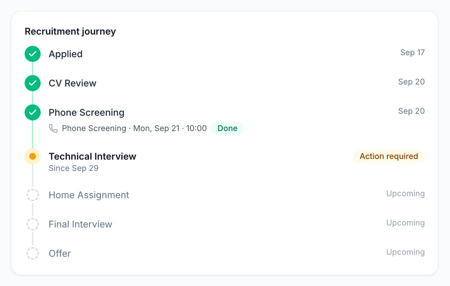Click the dashed circle beside Home Assignment
The height and width of the screenshot is (286, 450).
pyautogui.click(x=33, y=195)
